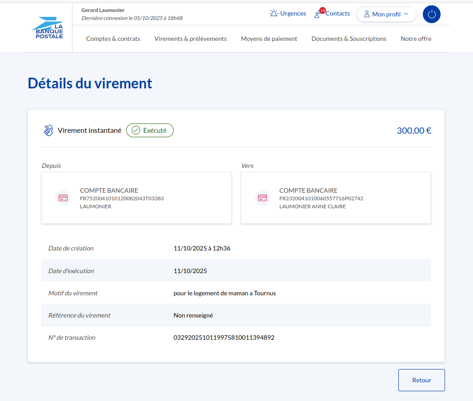Click the pink card icon of source account

click(63, 198)
